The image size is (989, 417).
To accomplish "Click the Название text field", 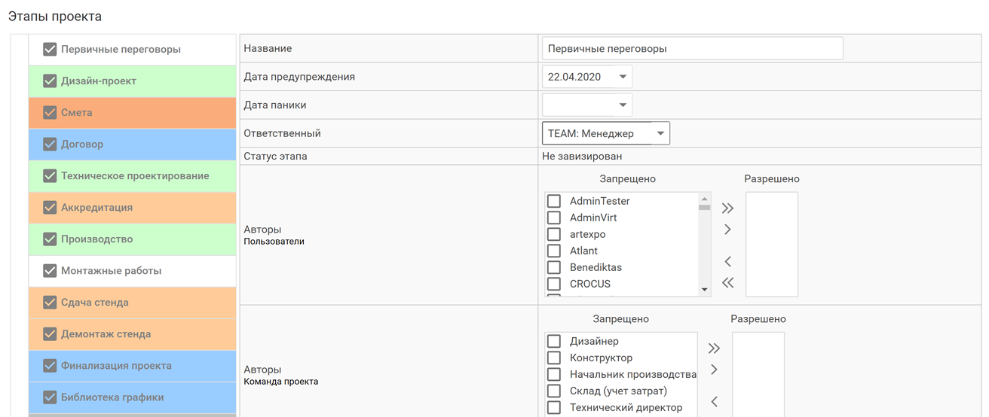I will (691, 49).
